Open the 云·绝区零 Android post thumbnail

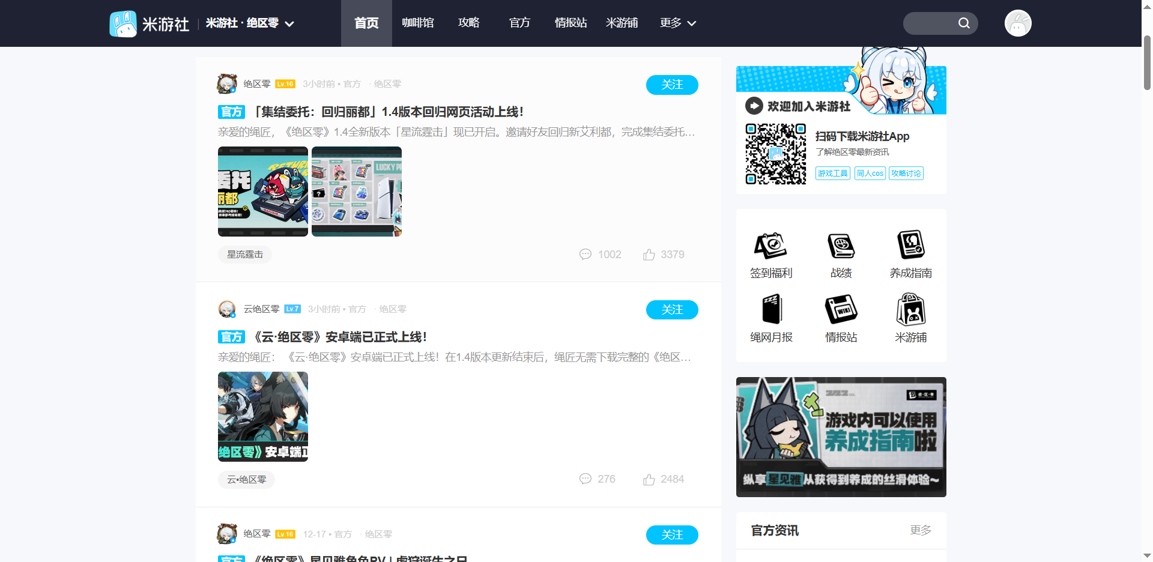coord(263,417)
